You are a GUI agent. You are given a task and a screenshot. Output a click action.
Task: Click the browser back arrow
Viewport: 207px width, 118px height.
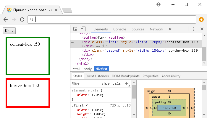6,19
